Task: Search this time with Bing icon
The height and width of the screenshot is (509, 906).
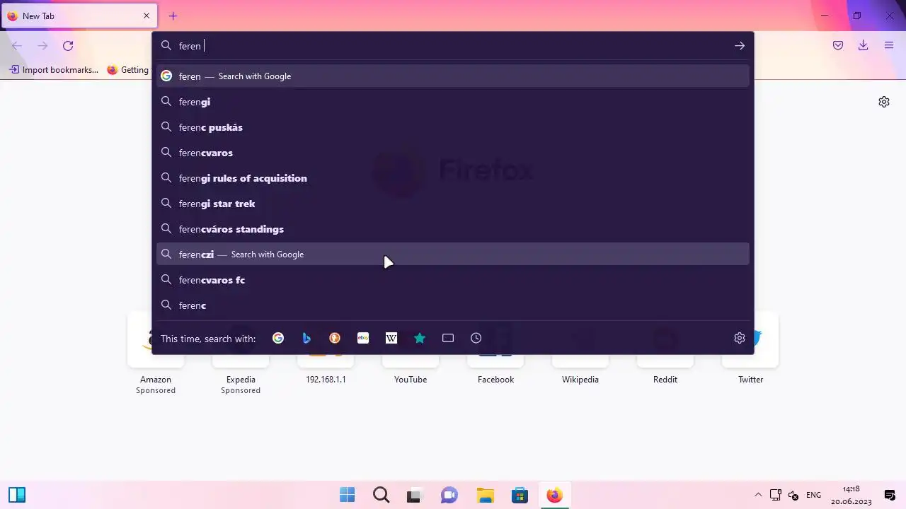Action: 306,339
